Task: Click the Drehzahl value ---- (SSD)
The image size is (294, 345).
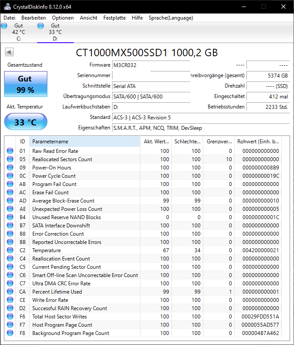Action: point(268,86)
